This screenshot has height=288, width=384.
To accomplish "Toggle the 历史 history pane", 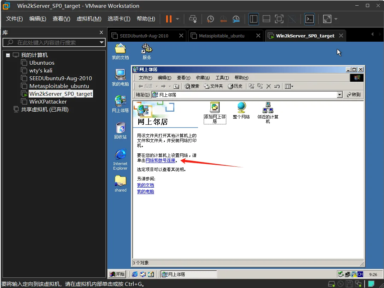I will (x=235, y=86).
